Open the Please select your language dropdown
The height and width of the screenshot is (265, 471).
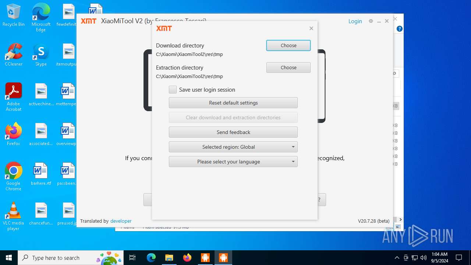[233, 162]
